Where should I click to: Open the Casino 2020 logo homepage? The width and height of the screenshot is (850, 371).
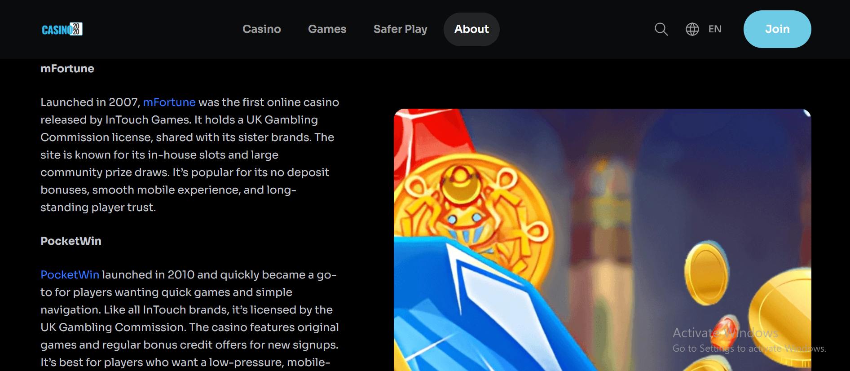[62, 29]
